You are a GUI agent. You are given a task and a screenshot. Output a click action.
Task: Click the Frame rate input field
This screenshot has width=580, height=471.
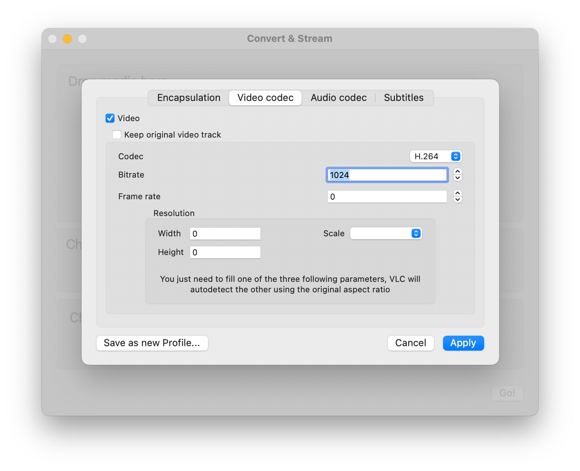pyautogui.click(x=387, y=196)
